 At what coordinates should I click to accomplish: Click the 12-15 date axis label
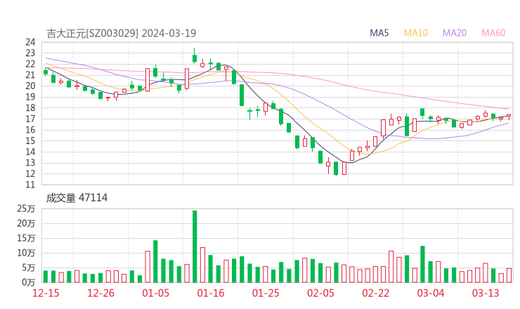46,293
